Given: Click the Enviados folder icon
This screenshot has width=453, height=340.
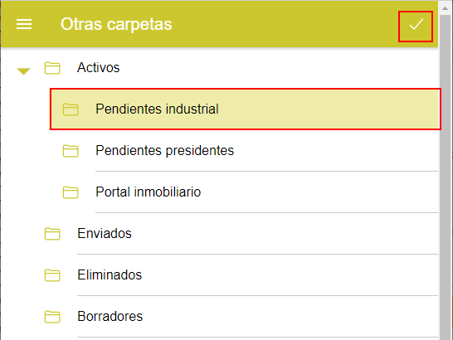Looking at the screenshot, I should point(52,233).
